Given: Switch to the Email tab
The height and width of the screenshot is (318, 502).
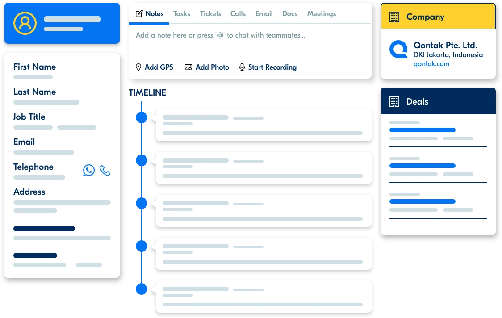Looking at the screenshot, I should [264, 14].
